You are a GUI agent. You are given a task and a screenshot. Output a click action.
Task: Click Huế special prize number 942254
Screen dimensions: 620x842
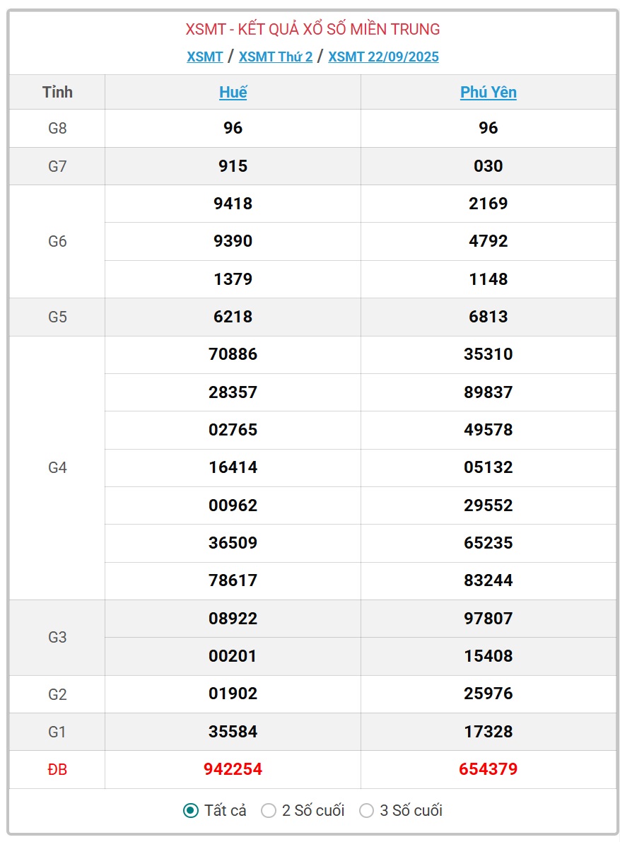(x=233, y=769)
